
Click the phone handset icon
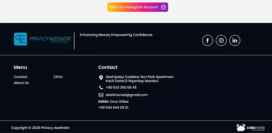coord(101,87)
